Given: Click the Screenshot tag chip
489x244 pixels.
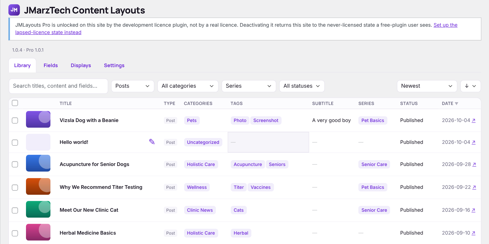Looking at the screenshot, I should (x=266, y=120).
